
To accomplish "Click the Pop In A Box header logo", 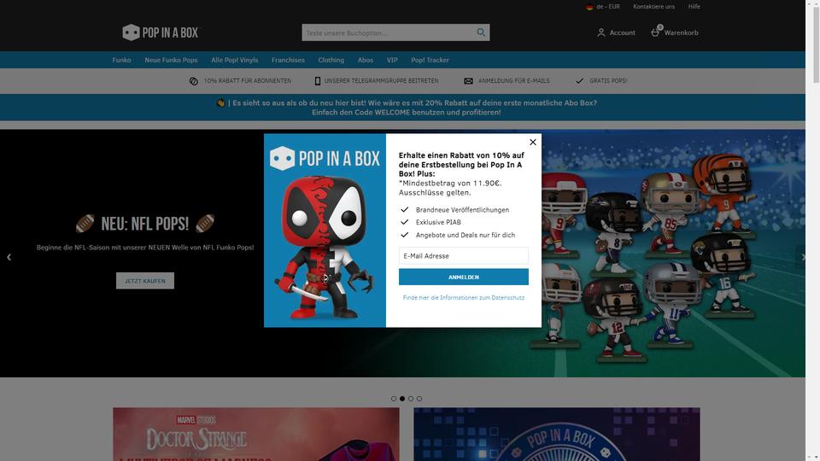I will (x=160, y=32).
